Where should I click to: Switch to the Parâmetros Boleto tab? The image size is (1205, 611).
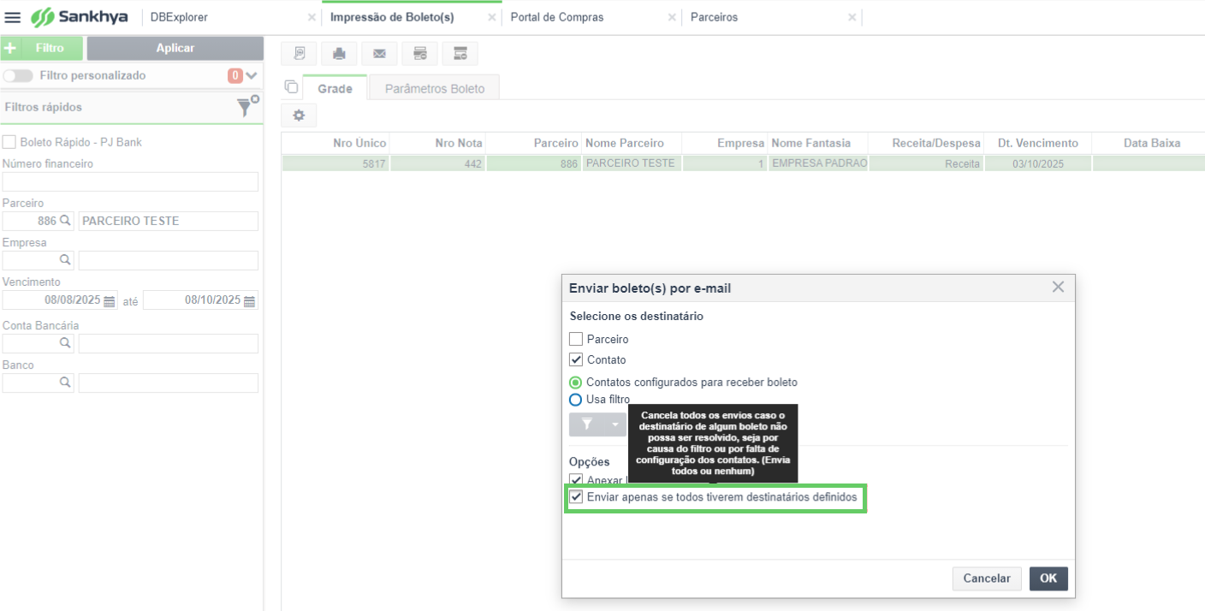(x=435, y=88)
